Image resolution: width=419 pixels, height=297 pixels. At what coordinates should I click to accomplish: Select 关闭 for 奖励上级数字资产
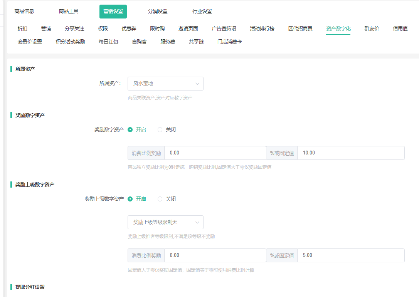[x=160, y=199]
